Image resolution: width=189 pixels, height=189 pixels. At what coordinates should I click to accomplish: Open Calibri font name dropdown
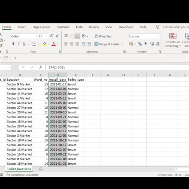[36, 36]
